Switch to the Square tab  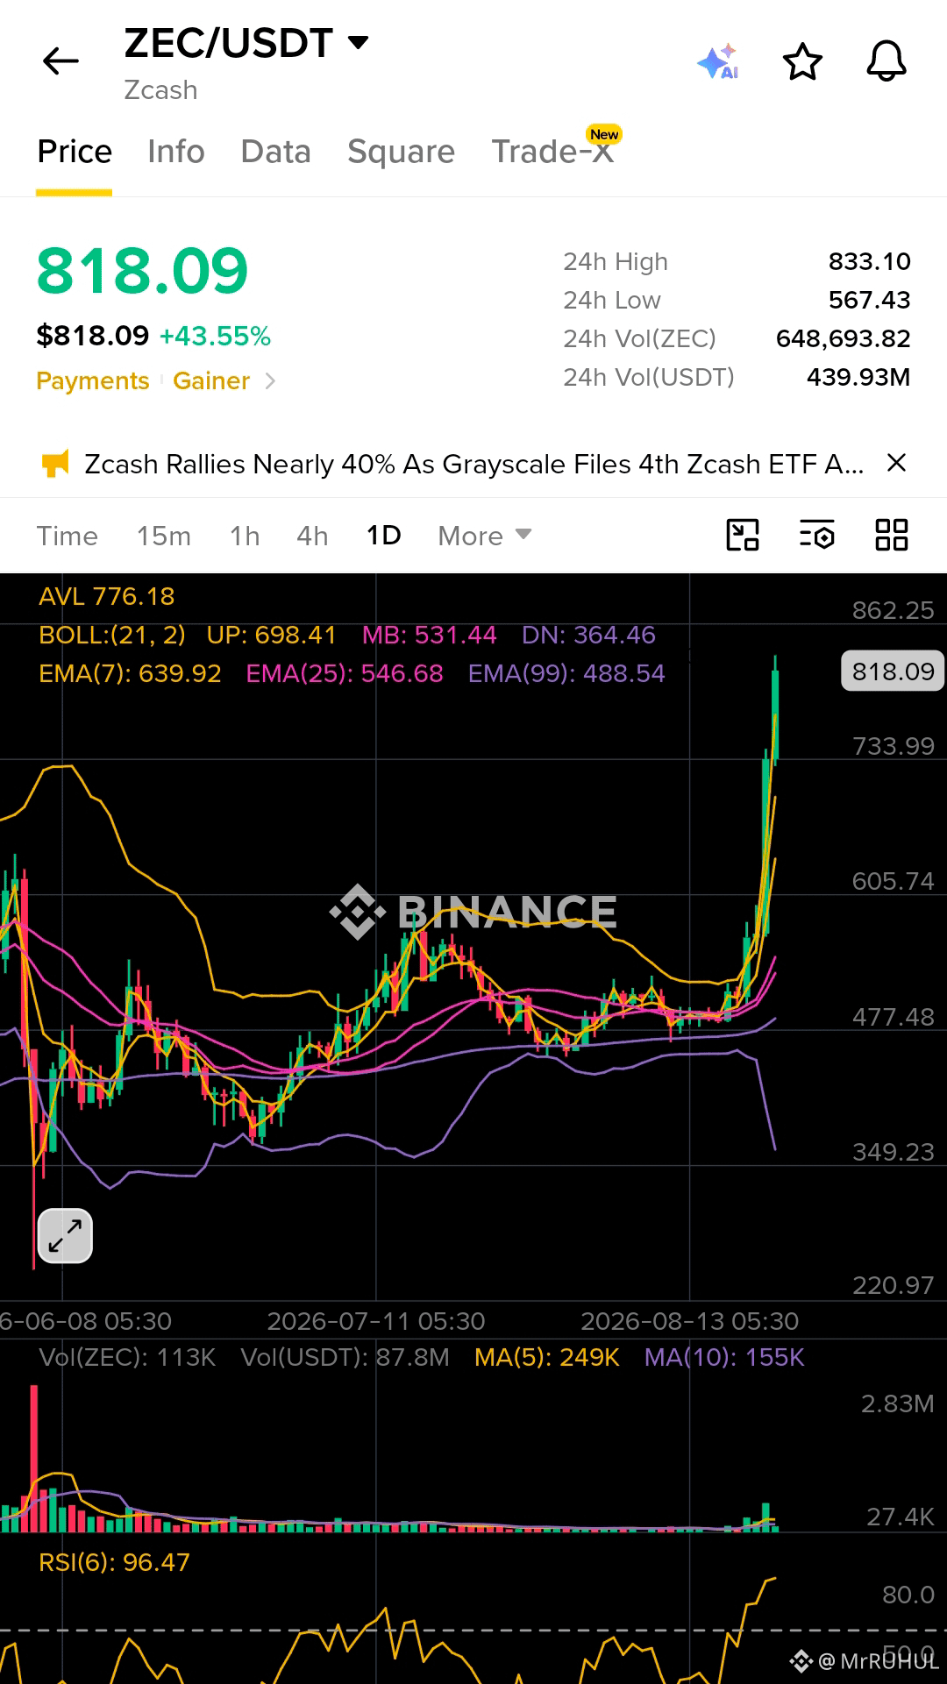(x=402, y=152)
